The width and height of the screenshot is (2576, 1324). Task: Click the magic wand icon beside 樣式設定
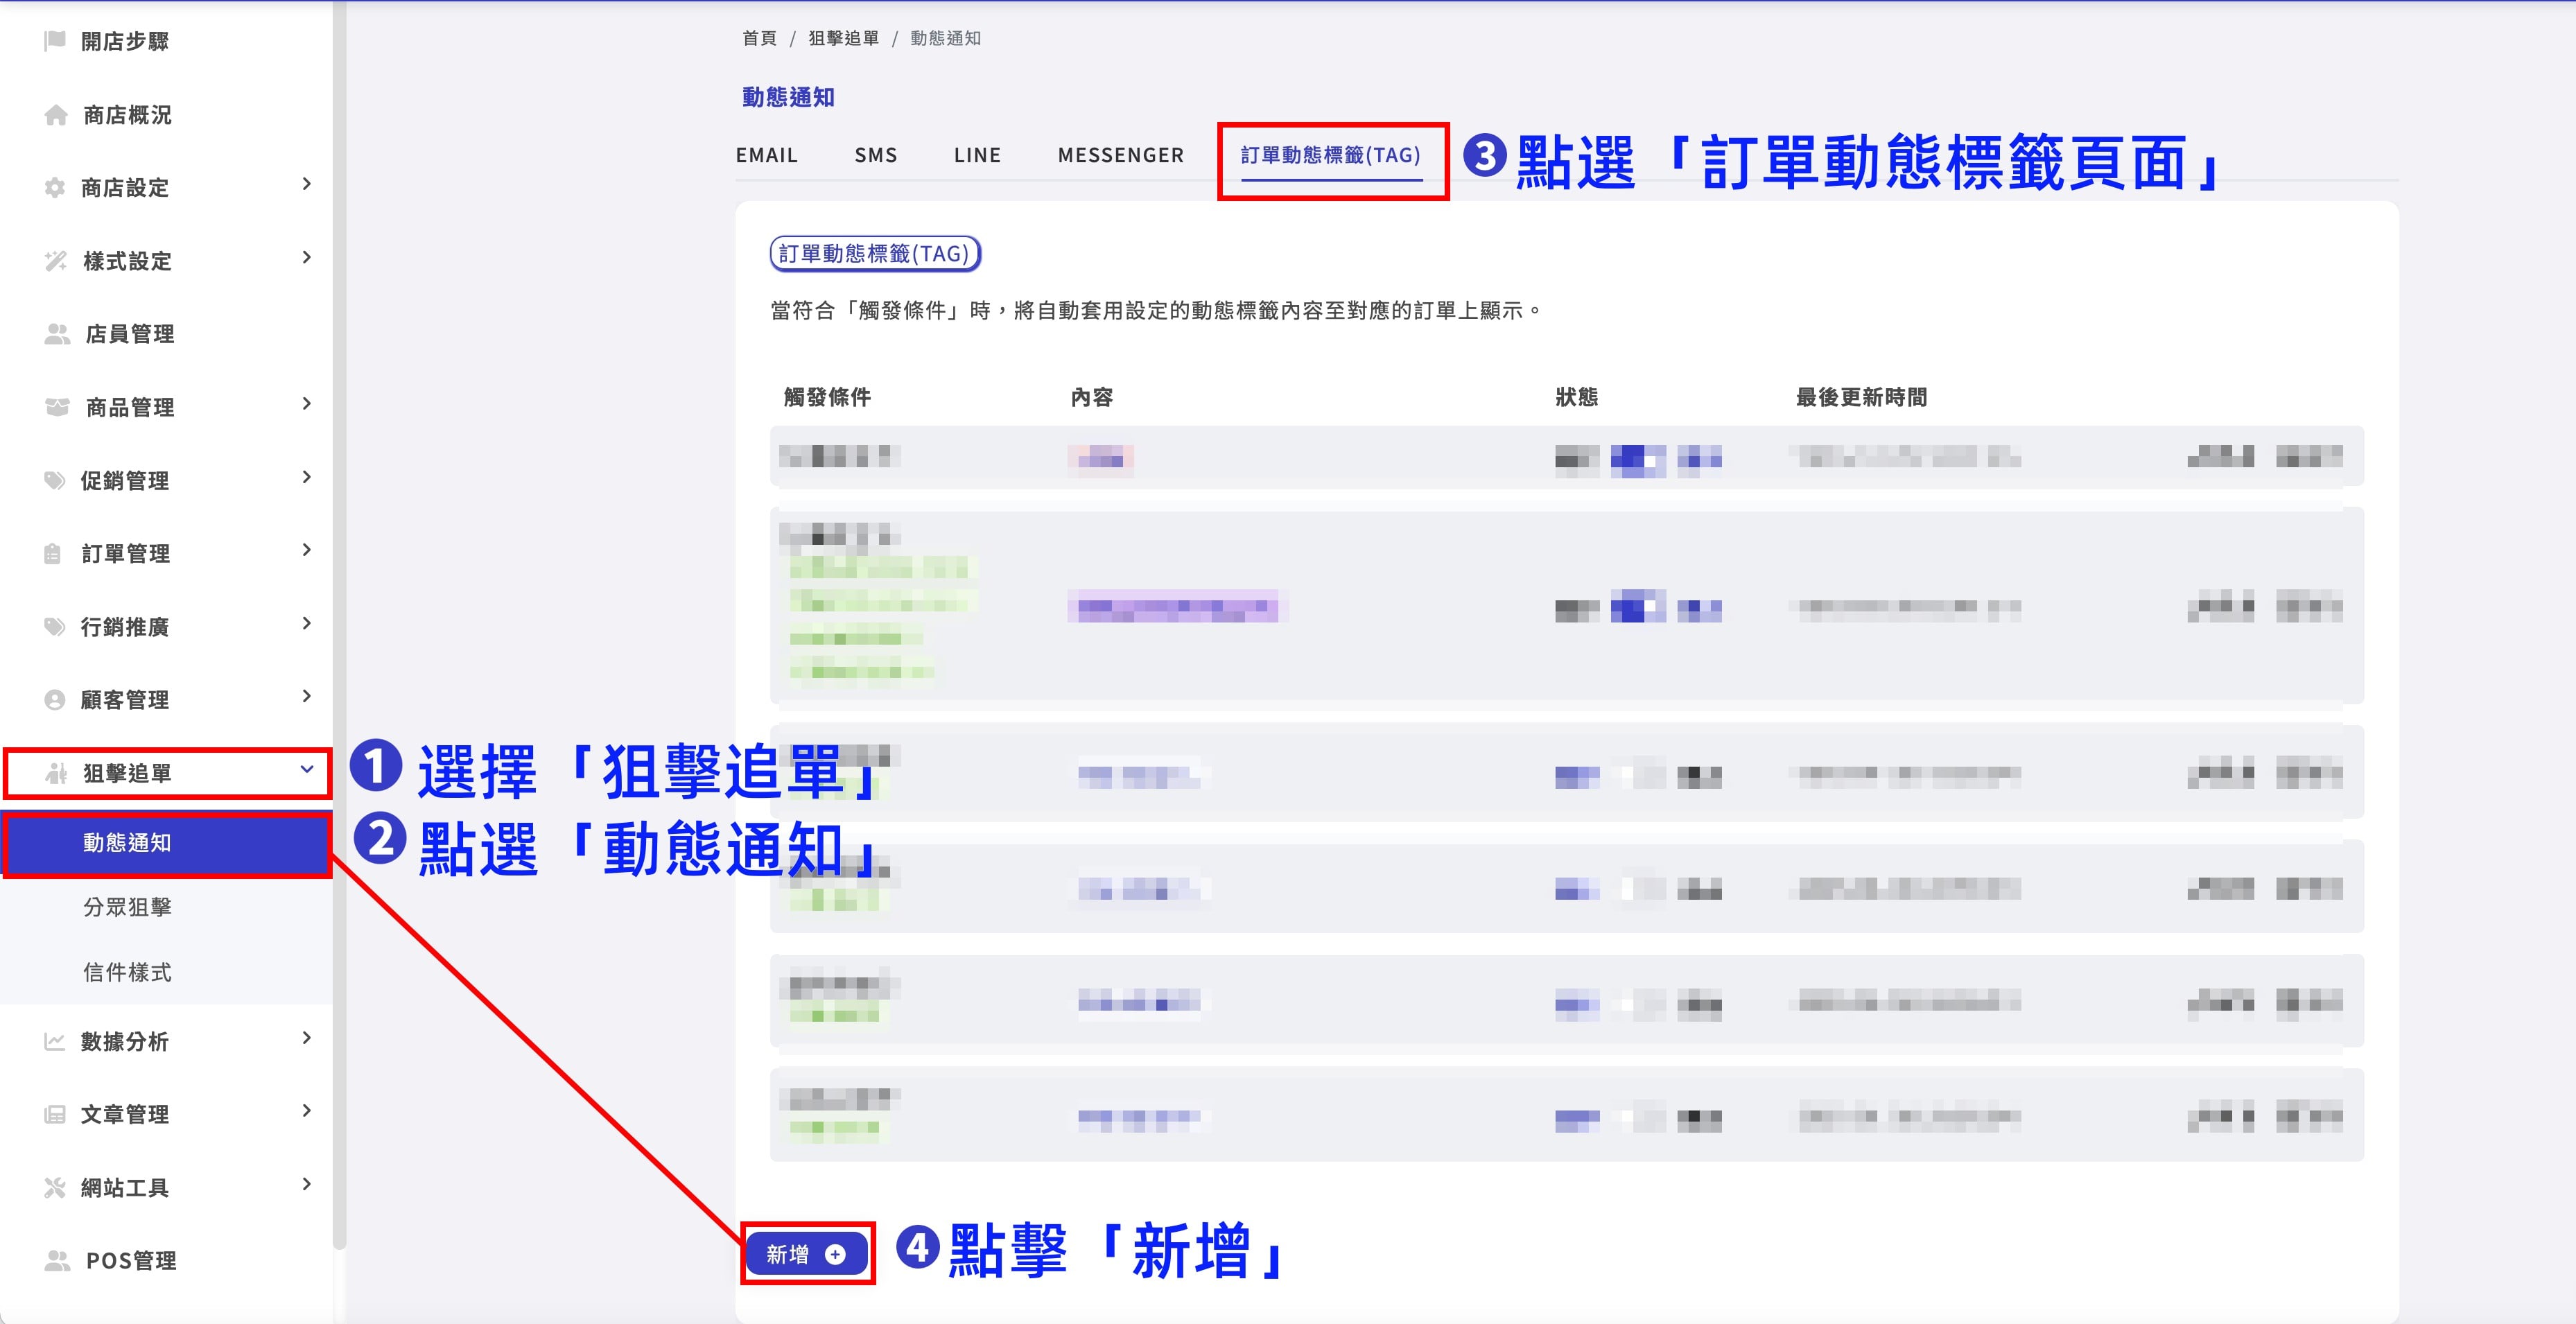(56, 261)
